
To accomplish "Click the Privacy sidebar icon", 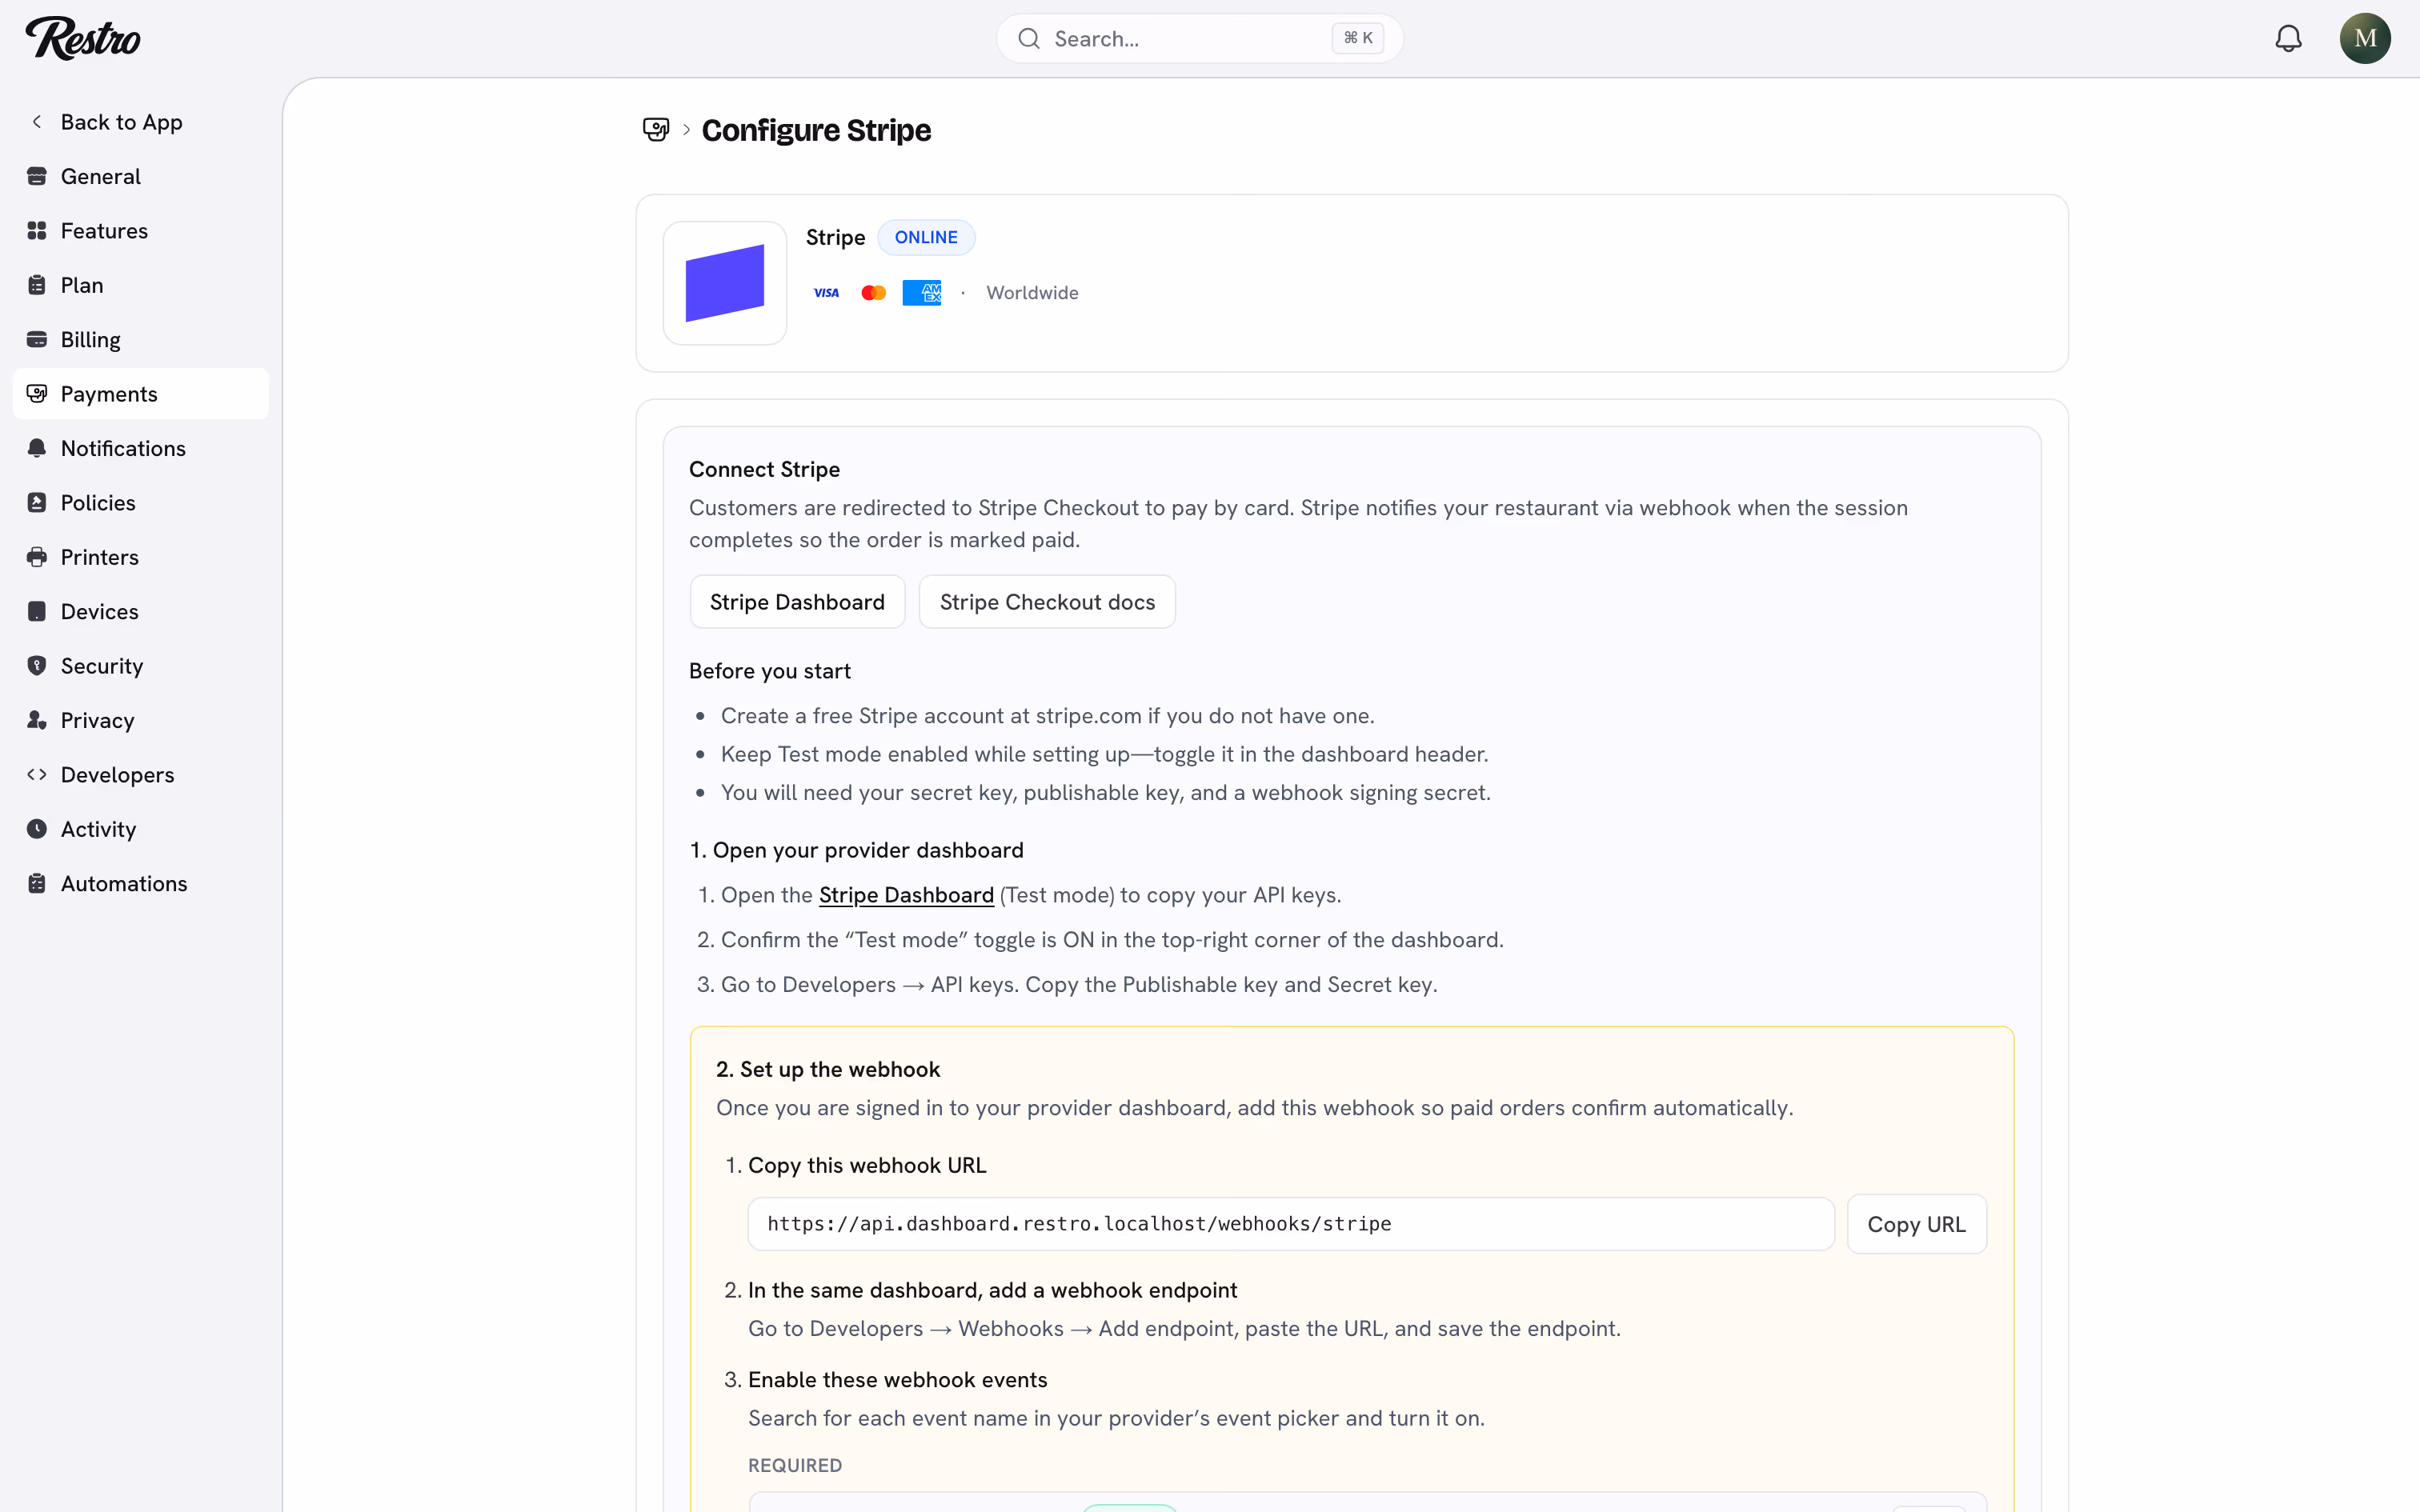I will (x=37, y=720).
